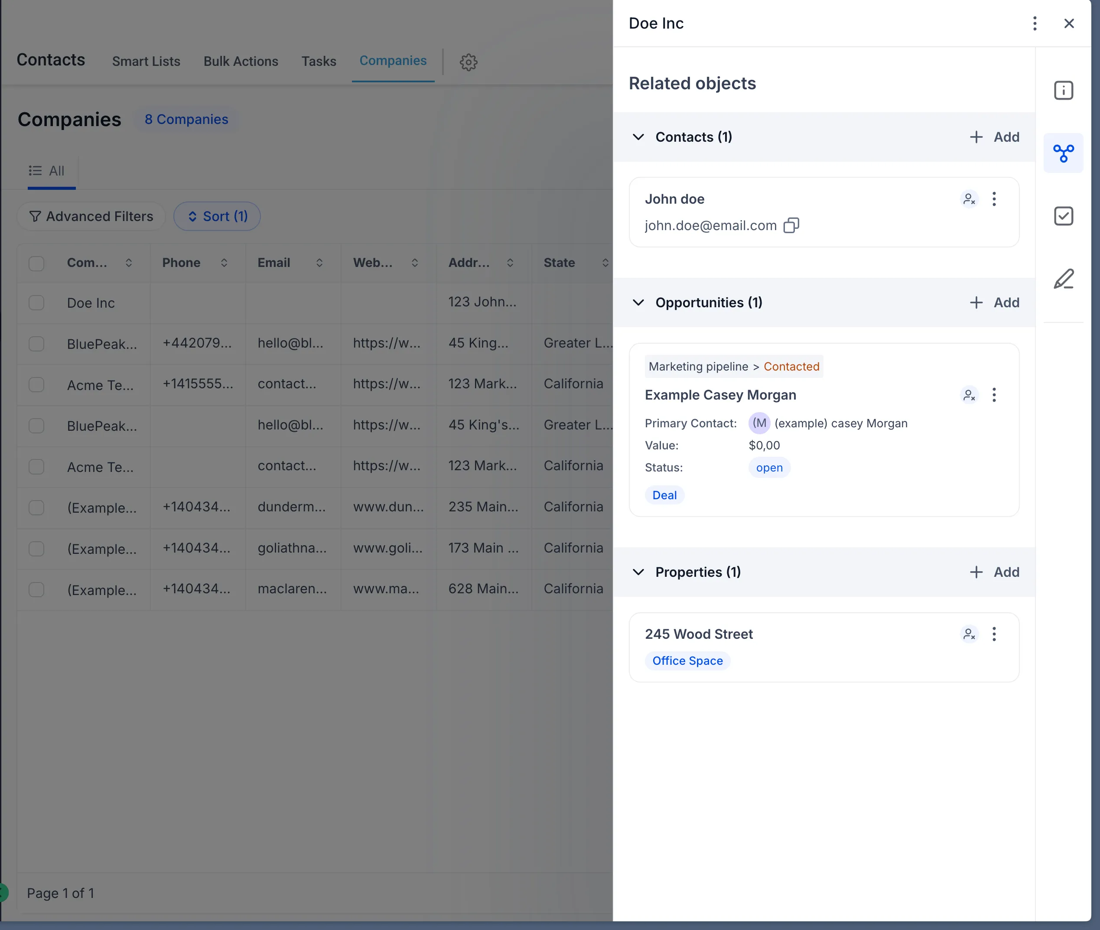This screenshot has width=1100, height=930.
Task: Open the info panel in the right sidebar
Action: click(x=1064, y=90)
